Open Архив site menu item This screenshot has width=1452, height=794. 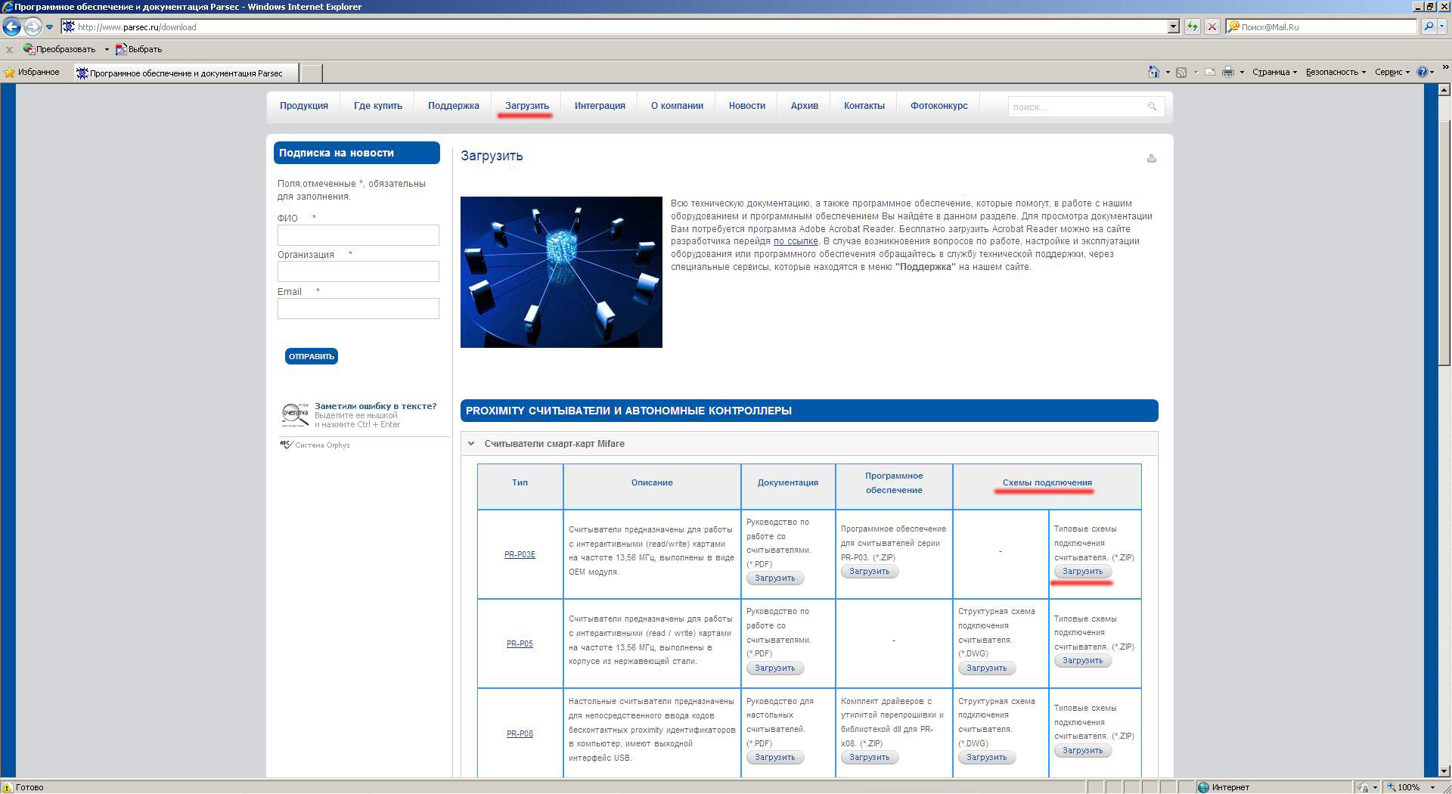coord(805,106)
